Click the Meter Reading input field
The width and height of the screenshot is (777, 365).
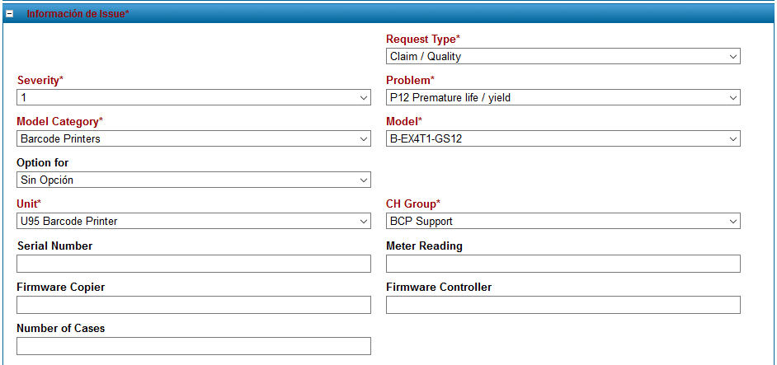pos(563,264)
